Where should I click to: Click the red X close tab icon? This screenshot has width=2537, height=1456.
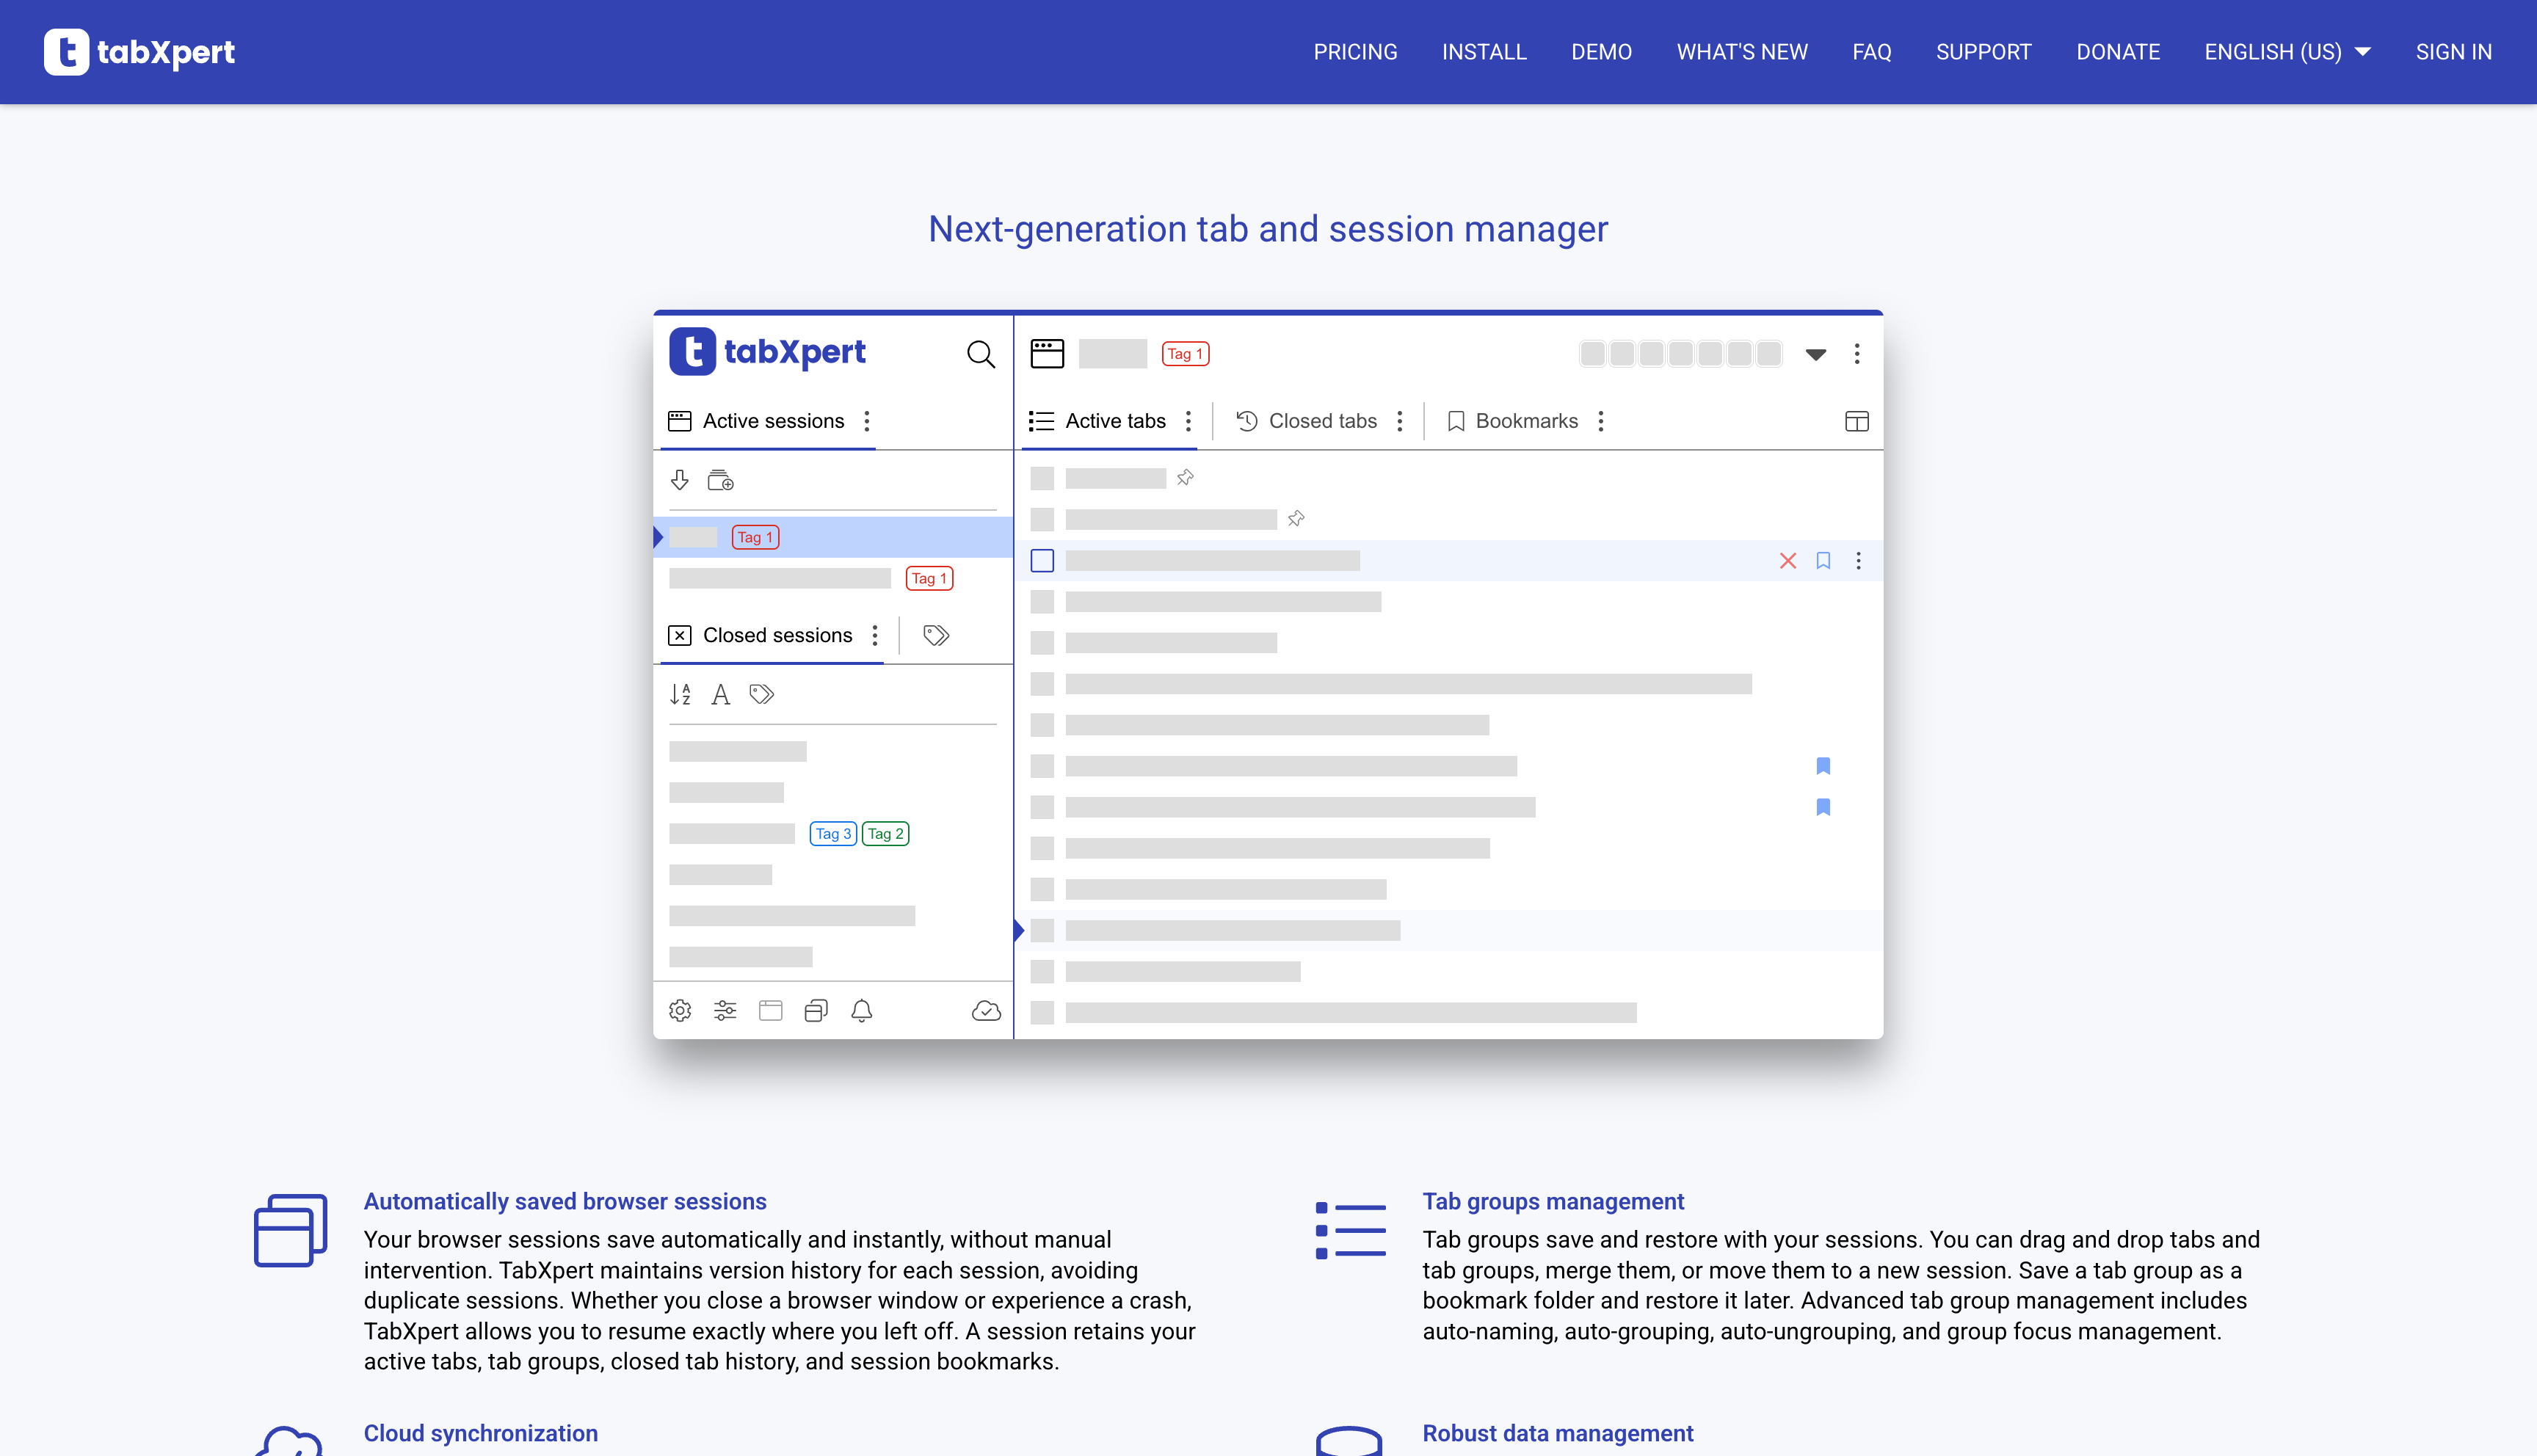tap(1787, 561)
